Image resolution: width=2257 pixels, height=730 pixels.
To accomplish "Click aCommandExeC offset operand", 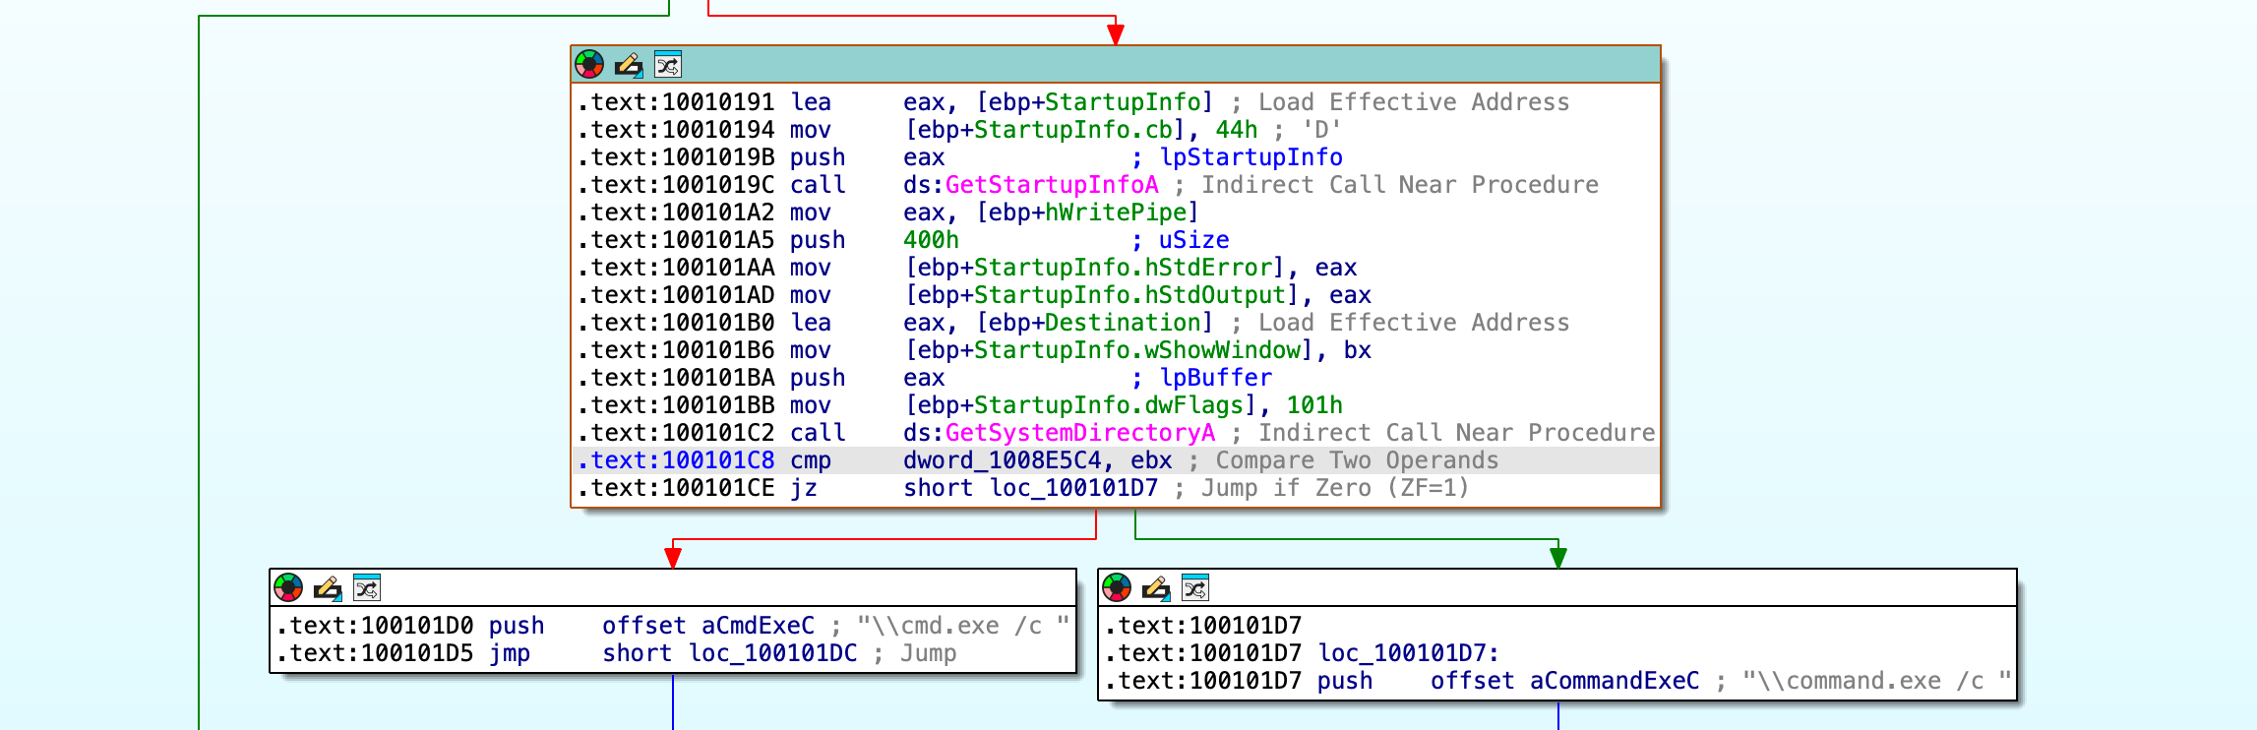I will click(1615, 681).
